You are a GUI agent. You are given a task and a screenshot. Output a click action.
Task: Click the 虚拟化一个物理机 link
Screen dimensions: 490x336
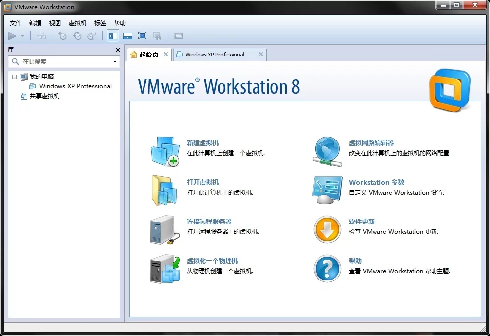212,261
